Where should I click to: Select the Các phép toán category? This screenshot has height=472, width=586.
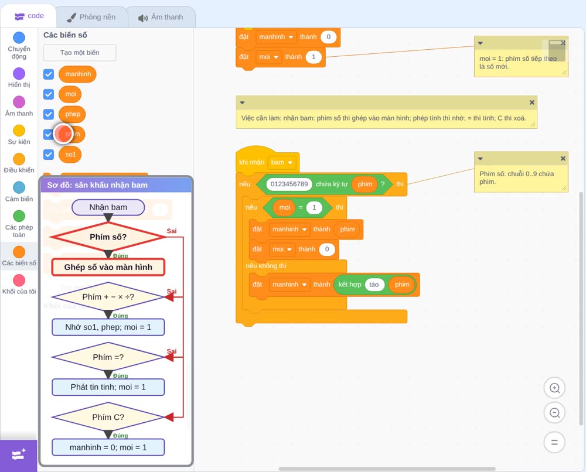point(19,224)
